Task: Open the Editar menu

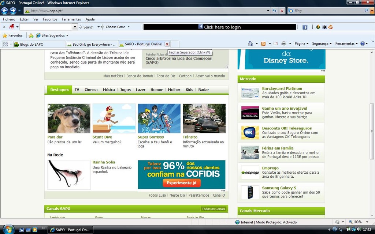Action: [24, 19]
